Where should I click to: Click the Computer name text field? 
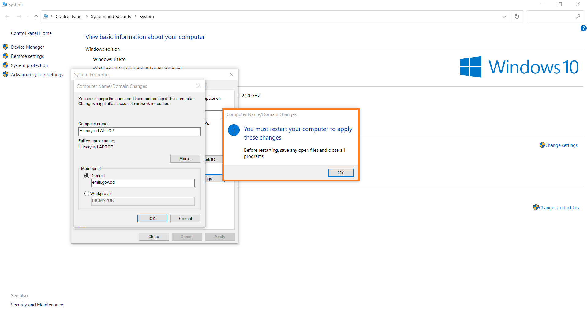click(x=140, y=131)
